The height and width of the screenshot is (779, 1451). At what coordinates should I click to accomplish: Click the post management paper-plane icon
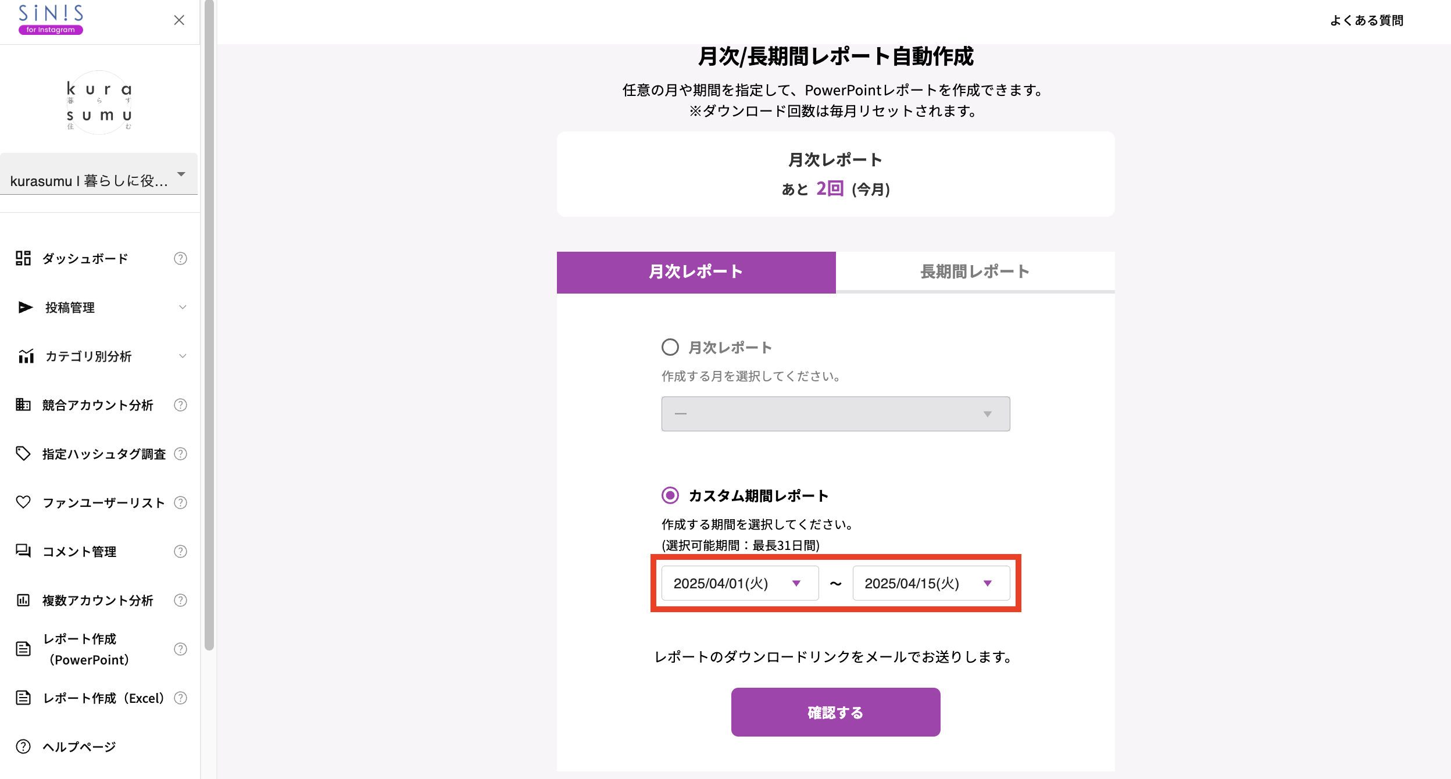point(25,307)
